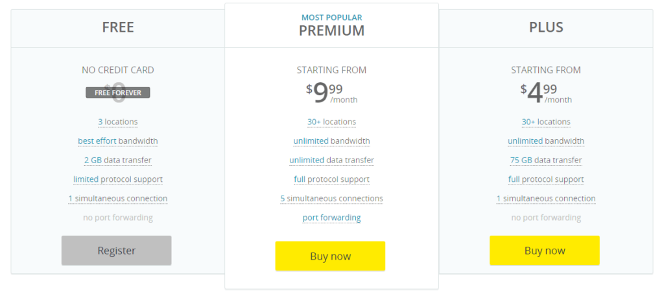Viewport: 664px width, 292px height.
Task: Click the FREE FOREVER badge
Action: tap(118, 93)
